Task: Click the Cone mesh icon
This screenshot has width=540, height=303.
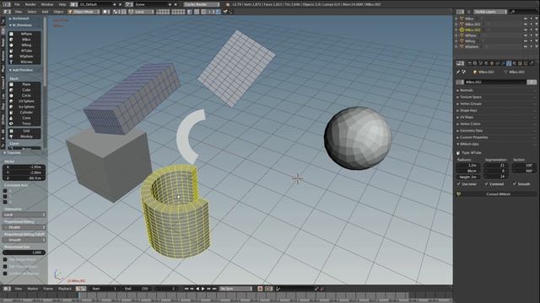Action: click(11, 118)
